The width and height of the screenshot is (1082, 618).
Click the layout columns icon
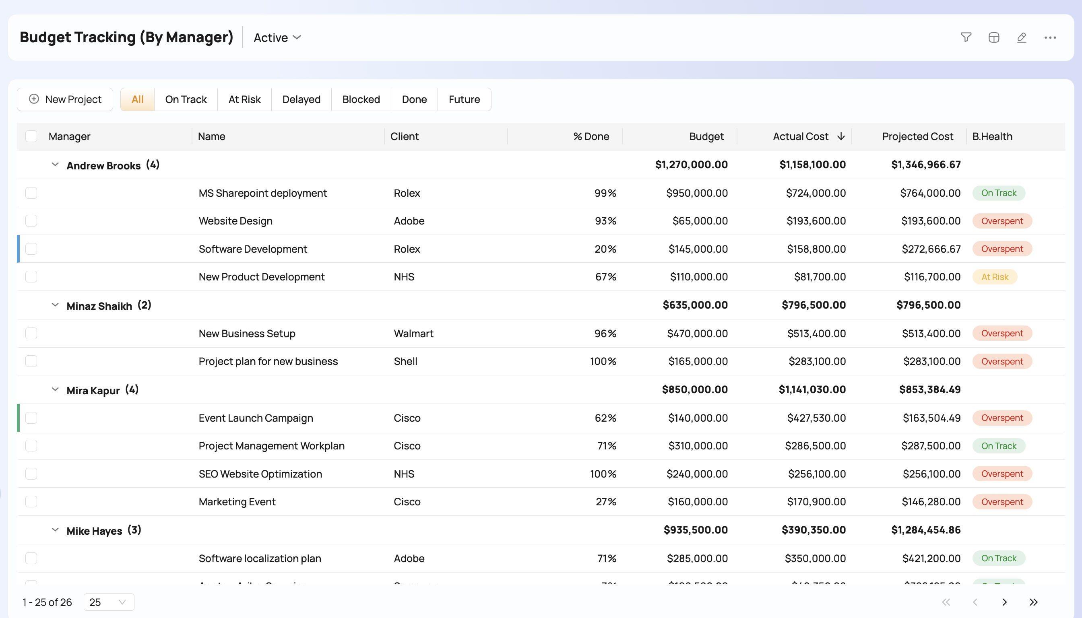994,37
